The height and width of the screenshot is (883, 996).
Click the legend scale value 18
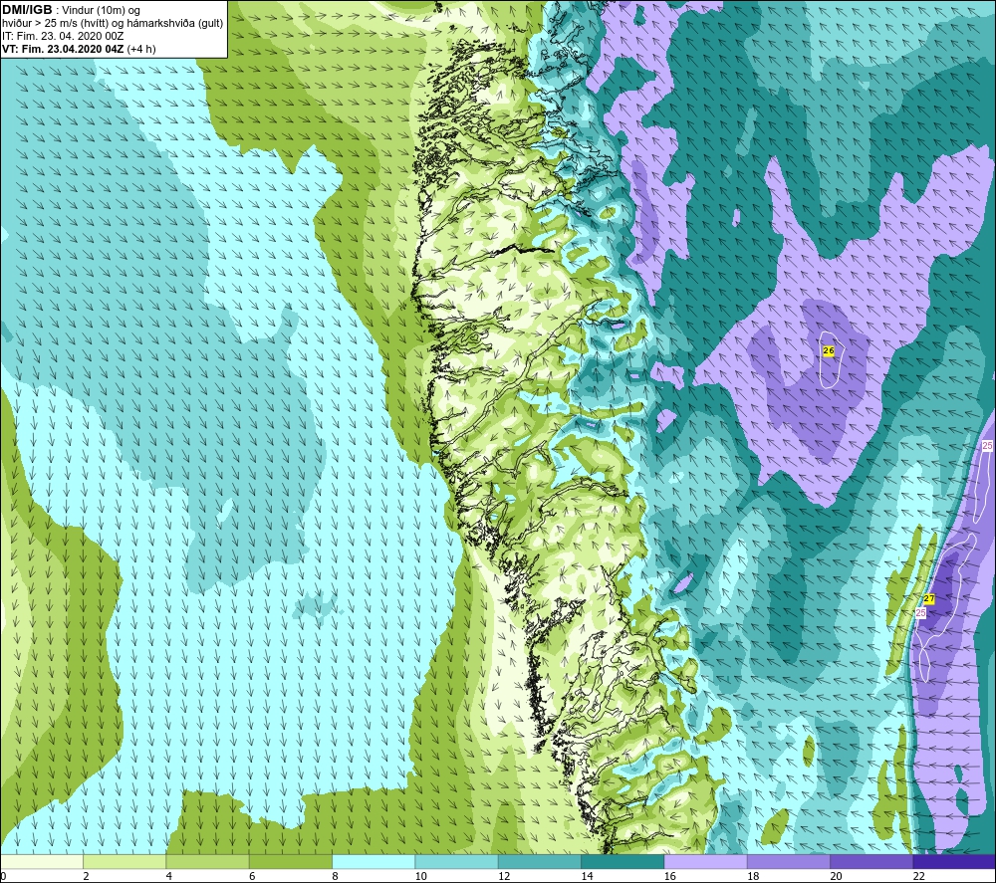coord(753,876)
